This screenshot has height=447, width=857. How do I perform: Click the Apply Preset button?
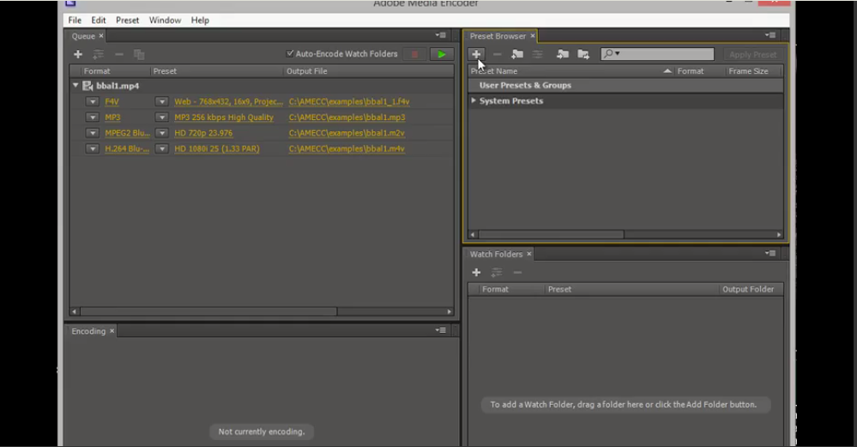pyautogui.click(x=752, y=54)
